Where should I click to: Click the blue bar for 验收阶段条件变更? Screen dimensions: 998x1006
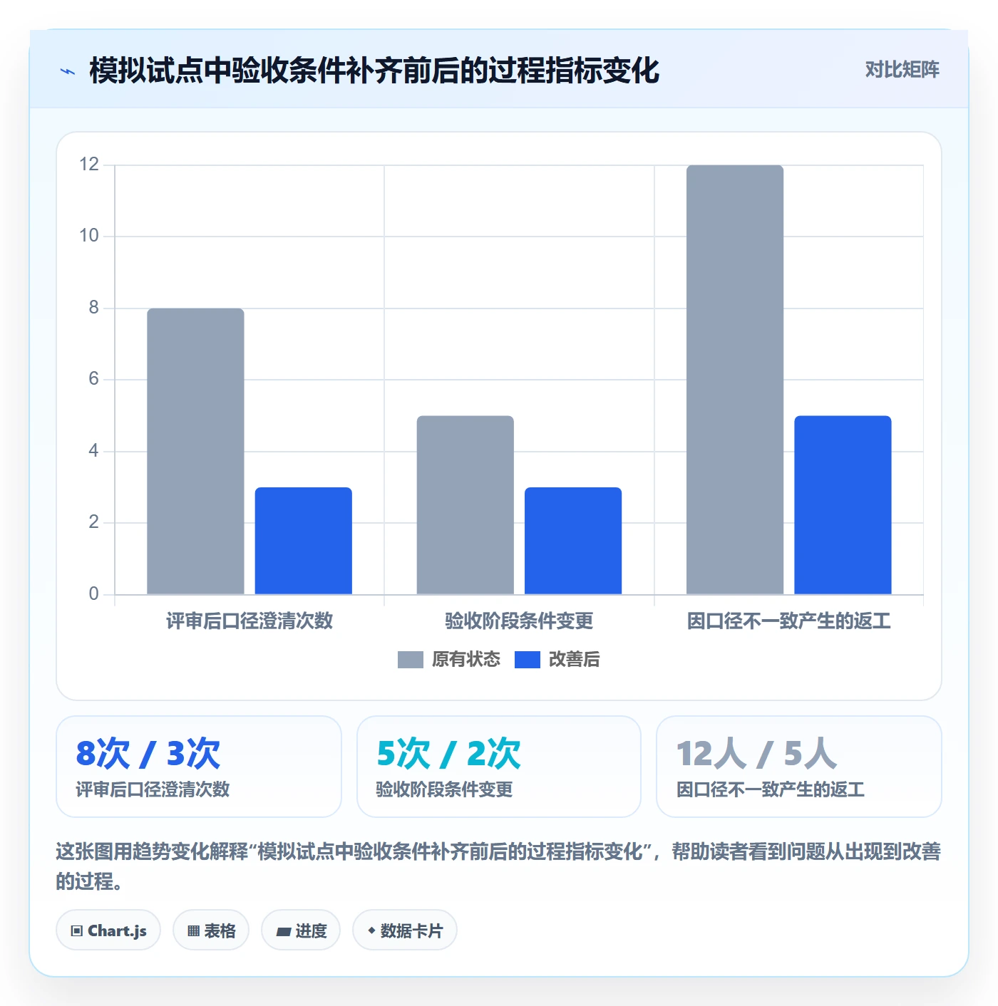point(573,541)
